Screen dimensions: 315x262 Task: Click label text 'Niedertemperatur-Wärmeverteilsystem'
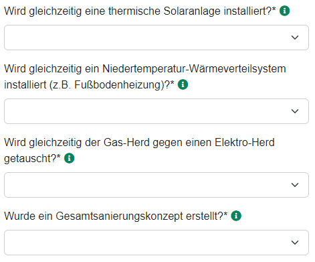[194, 68]
